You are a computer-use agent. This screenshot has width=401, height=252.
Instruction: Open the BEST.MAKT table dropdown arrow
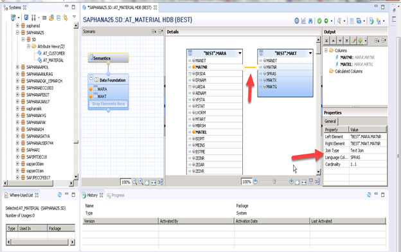coord(310,53)
